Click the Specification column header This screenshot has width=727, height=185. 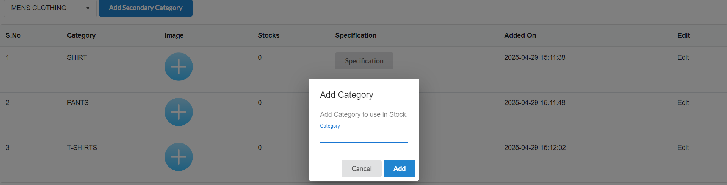[x=356, y=35]
